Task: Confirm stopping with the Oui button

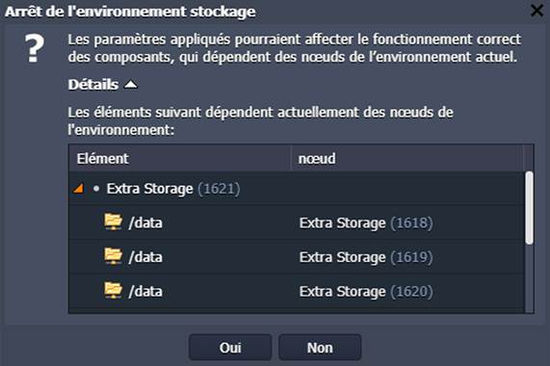Action: [230, 348]
